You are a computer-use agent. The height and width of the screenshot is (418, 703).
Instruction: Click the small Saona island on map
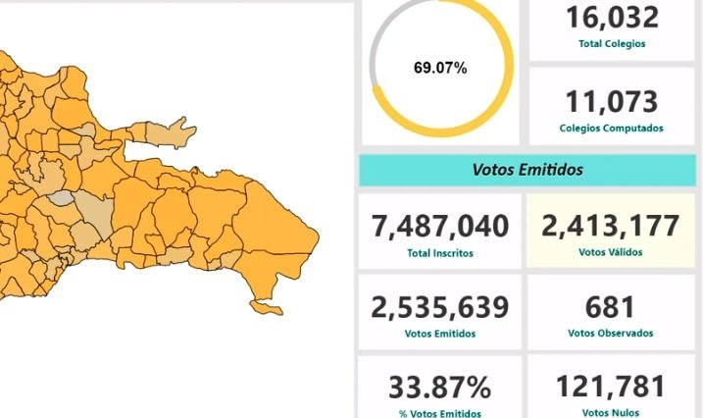pyautogui.click(x=267, y=308)
